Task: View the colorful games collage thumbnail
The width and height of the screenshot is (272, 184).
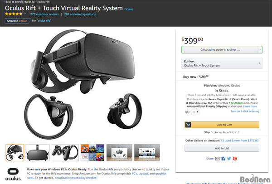Action: click(x=92, y=153)
